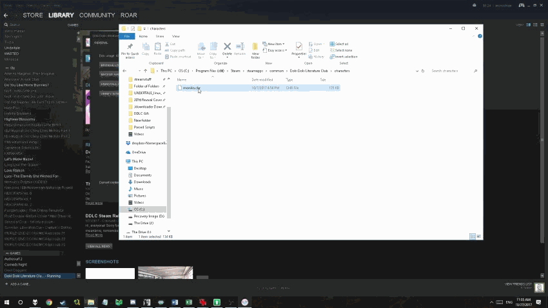Create a New folder from ribbon
Image resolution: width=548 pixels, height=308 pixels.
[x=255, y=49]
